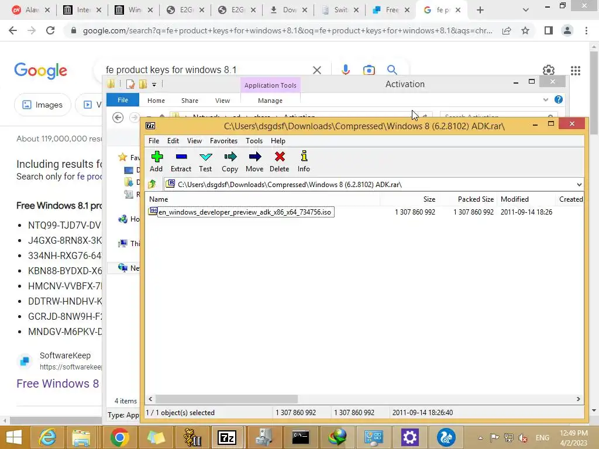This screenshot has height=449, width=599.
Task: Show file Info in 7-Zip
Action: (304, 161)
